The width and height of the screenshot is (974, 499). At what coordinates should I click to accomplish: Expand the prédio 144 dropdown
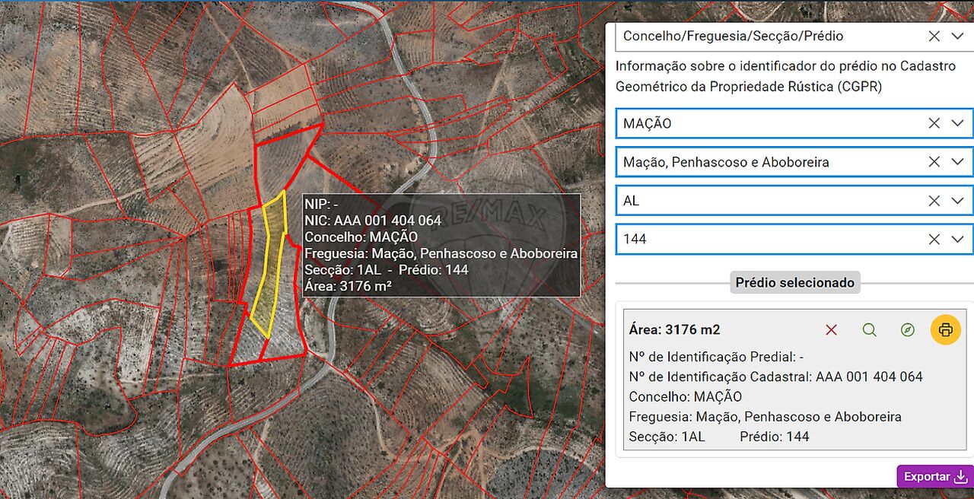[x=957, y=239]
